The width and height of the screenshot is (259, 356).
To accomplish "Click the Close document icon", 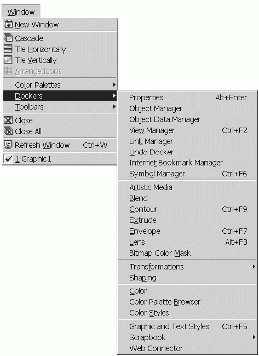I will (8, 120).
